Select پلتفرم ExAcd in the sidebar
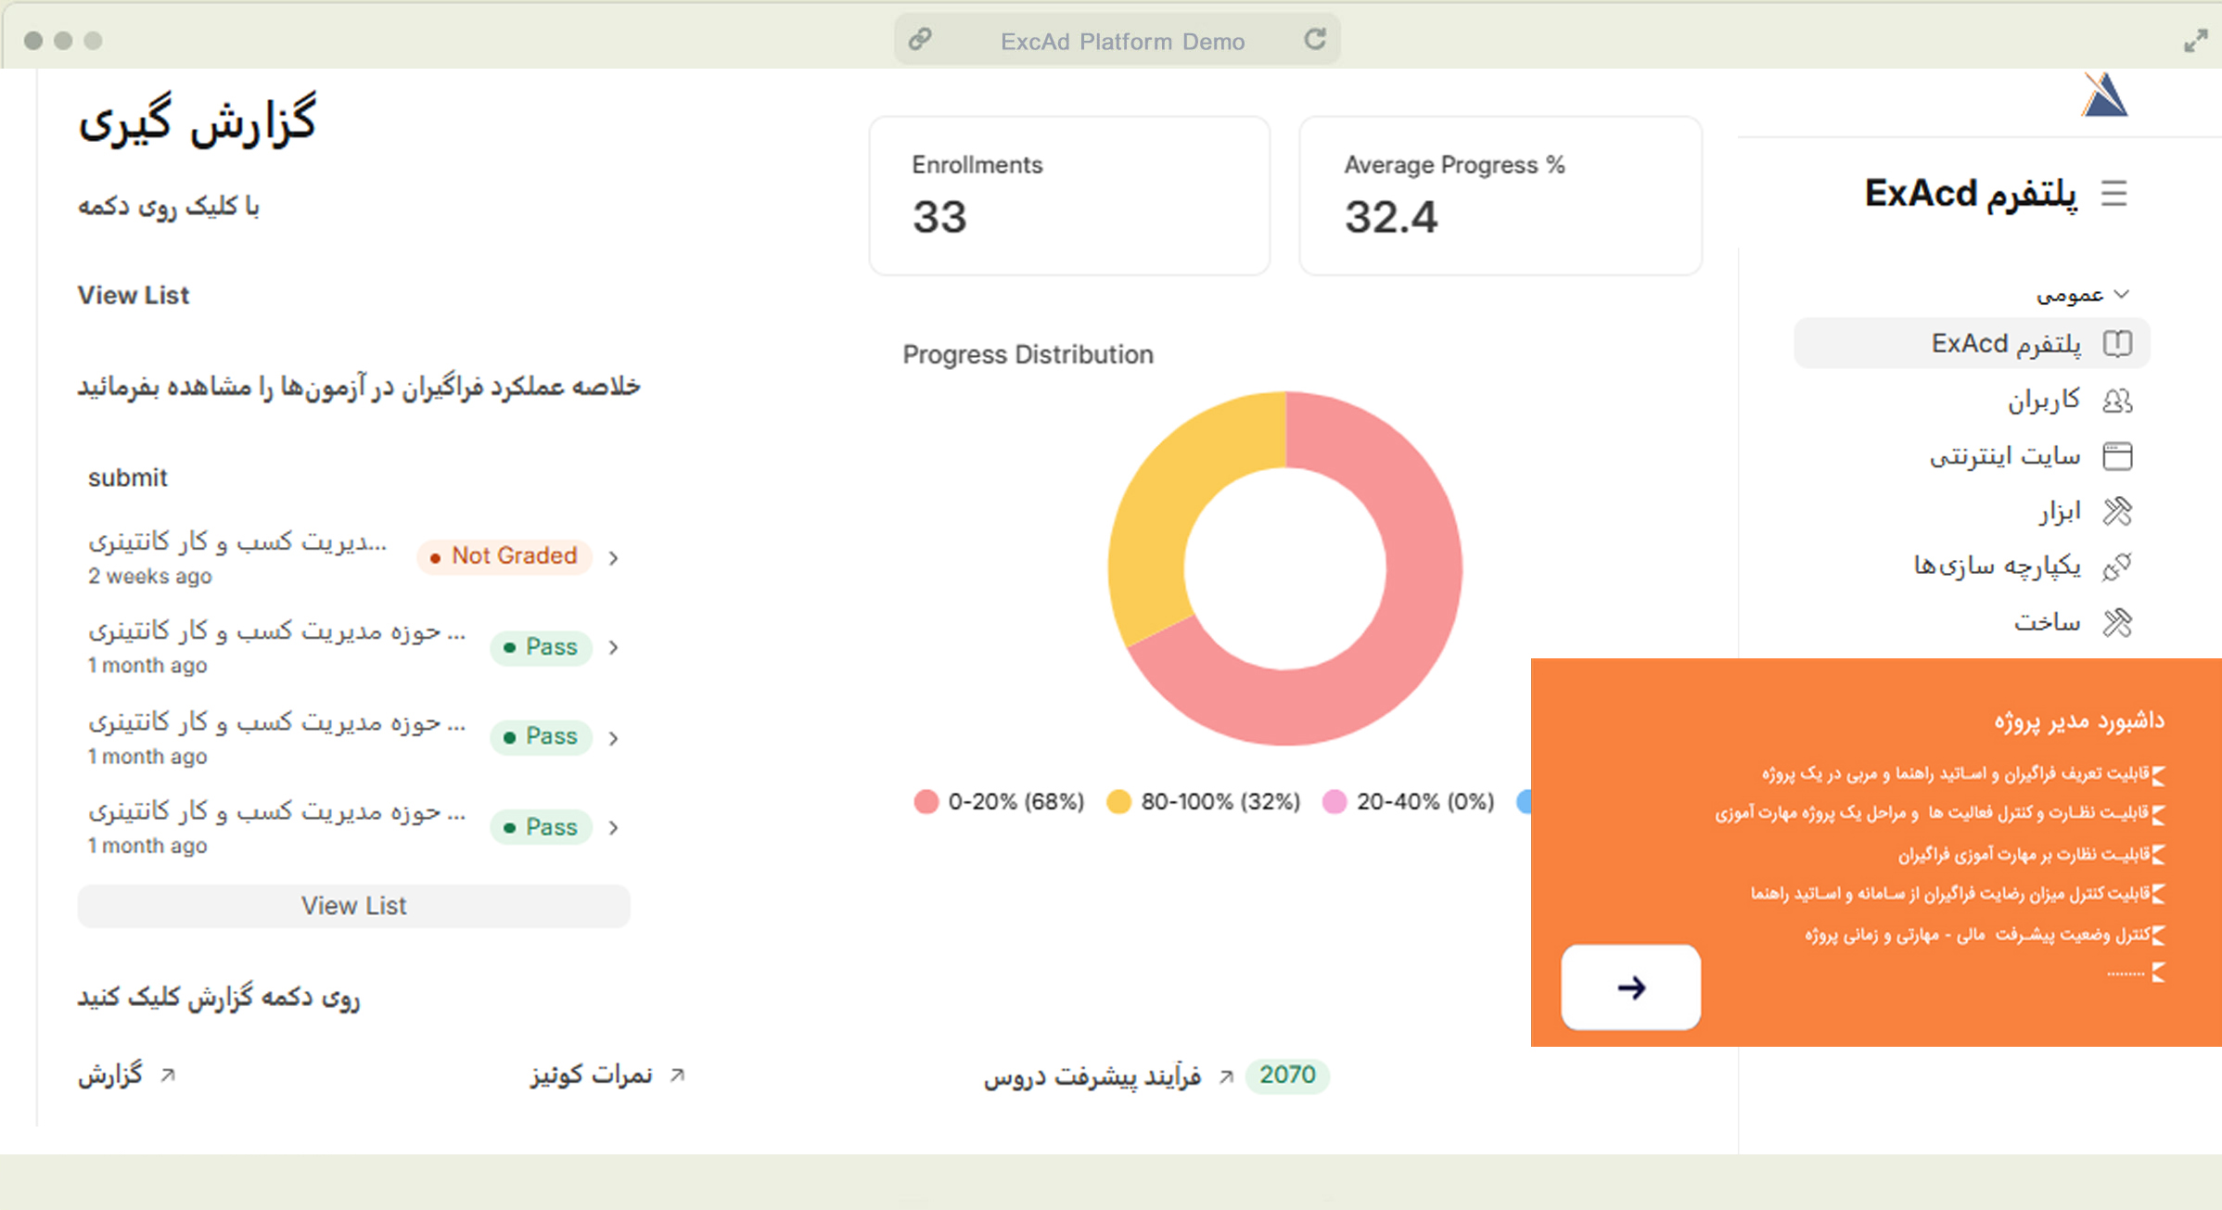The width and height of the screenshot is (2222, 1210). [2005, 344]
